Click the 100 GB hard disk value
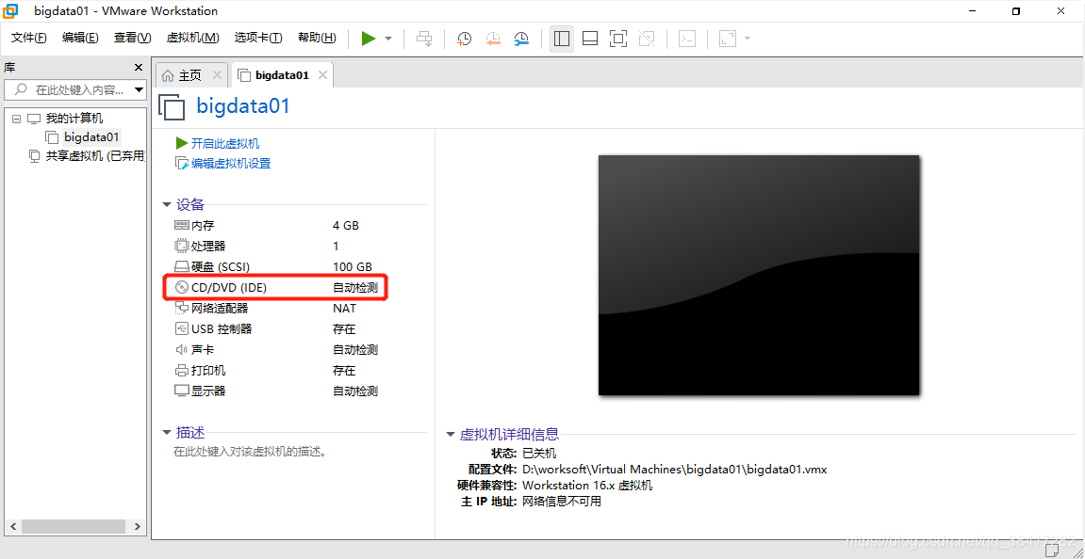 pyautogui.click(x=353, y=266)
